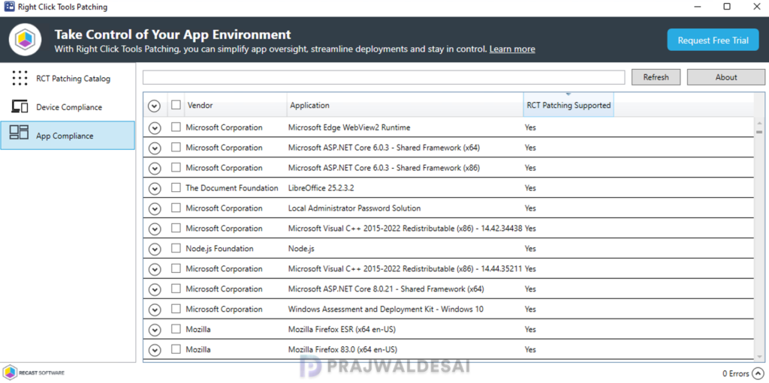
Task: Expand the Microsoft Edge WebView2 Runtime row
Action: point(155,128)
